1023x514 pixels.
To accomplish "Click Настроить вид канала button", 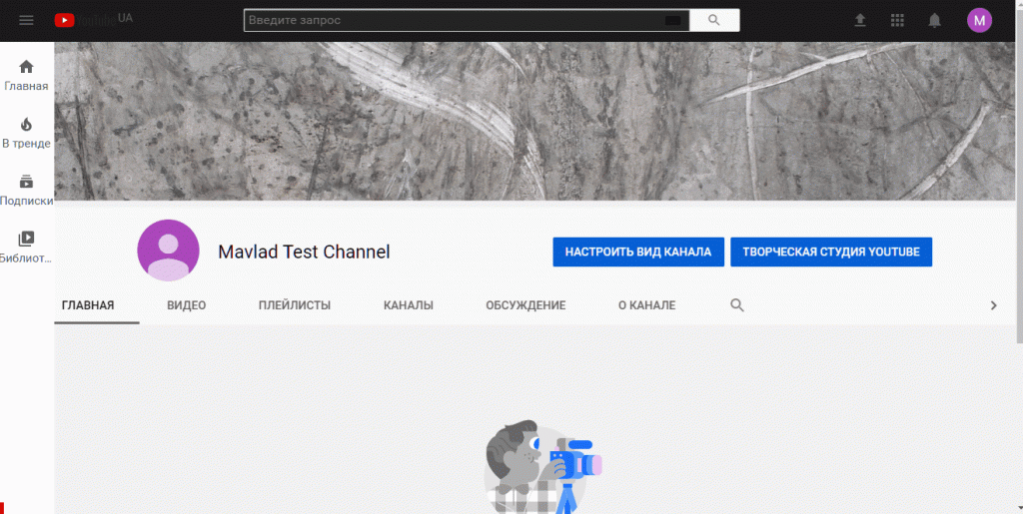I will (637, 253).
